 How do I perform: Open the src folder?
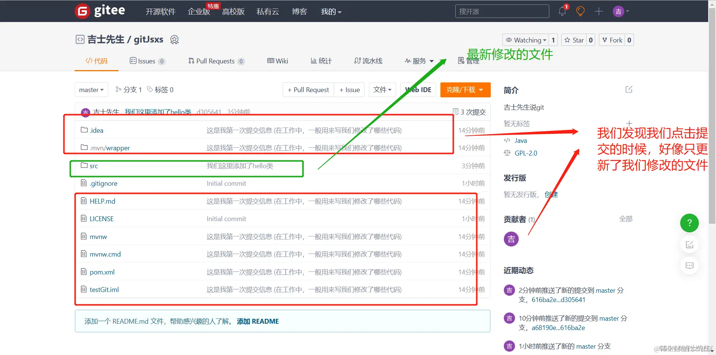click(x=94, y=166)
